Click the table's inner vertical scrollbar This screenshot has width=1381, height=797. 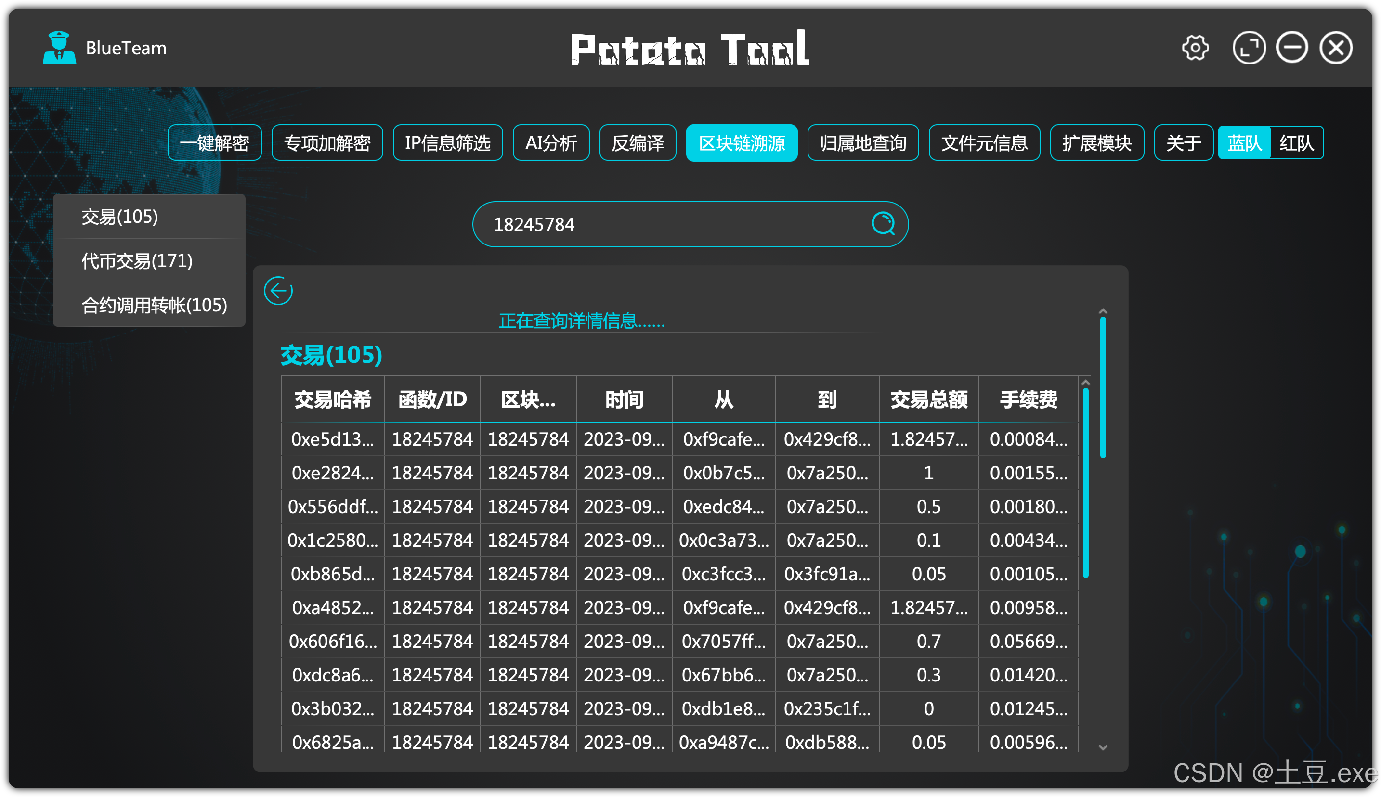[1085, 482]
